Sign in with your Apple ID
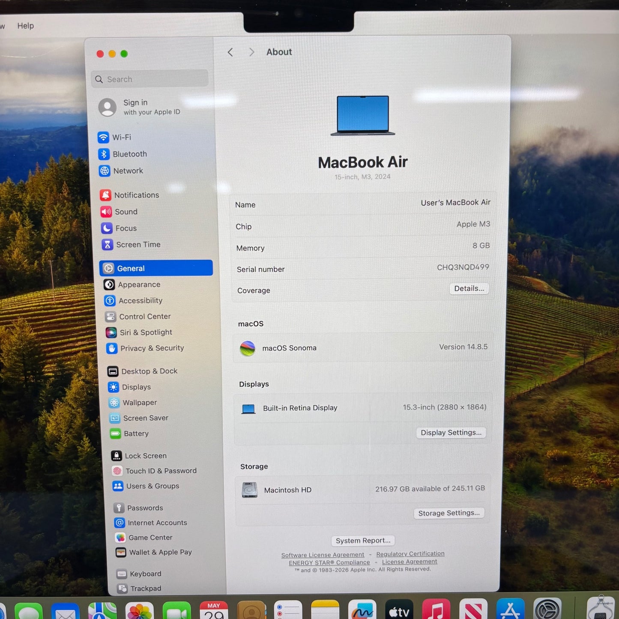The width and height of the screenshot is (619, 619). pyautogui.click(x=140, y=107)
